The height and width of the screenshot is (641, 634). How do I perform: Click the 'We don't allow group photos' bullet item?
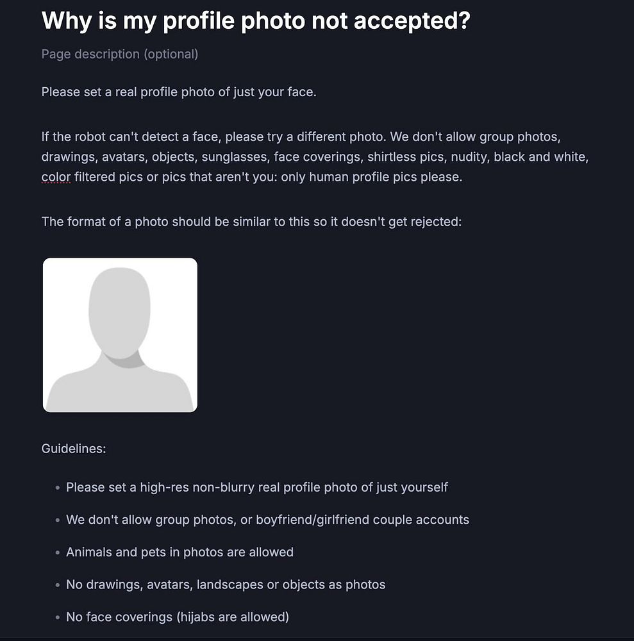pyautogui.click(x=268, y=520)
